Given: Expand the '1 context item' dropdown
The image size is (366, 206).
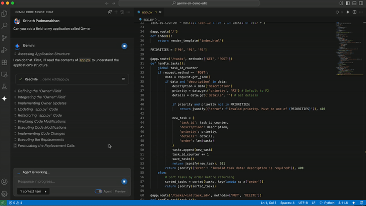Looking at the screenshot, I should [33, 191].
